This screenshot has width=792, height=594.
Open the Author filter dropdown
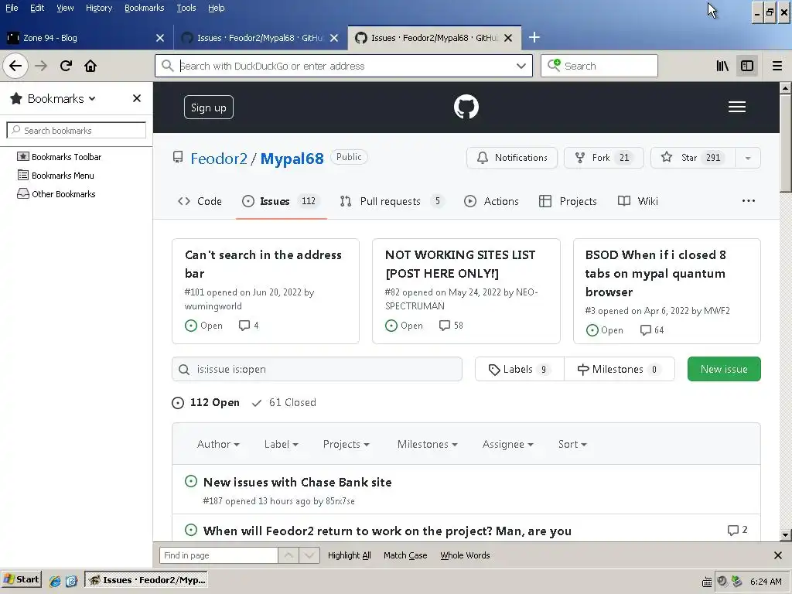coord(218,444)
